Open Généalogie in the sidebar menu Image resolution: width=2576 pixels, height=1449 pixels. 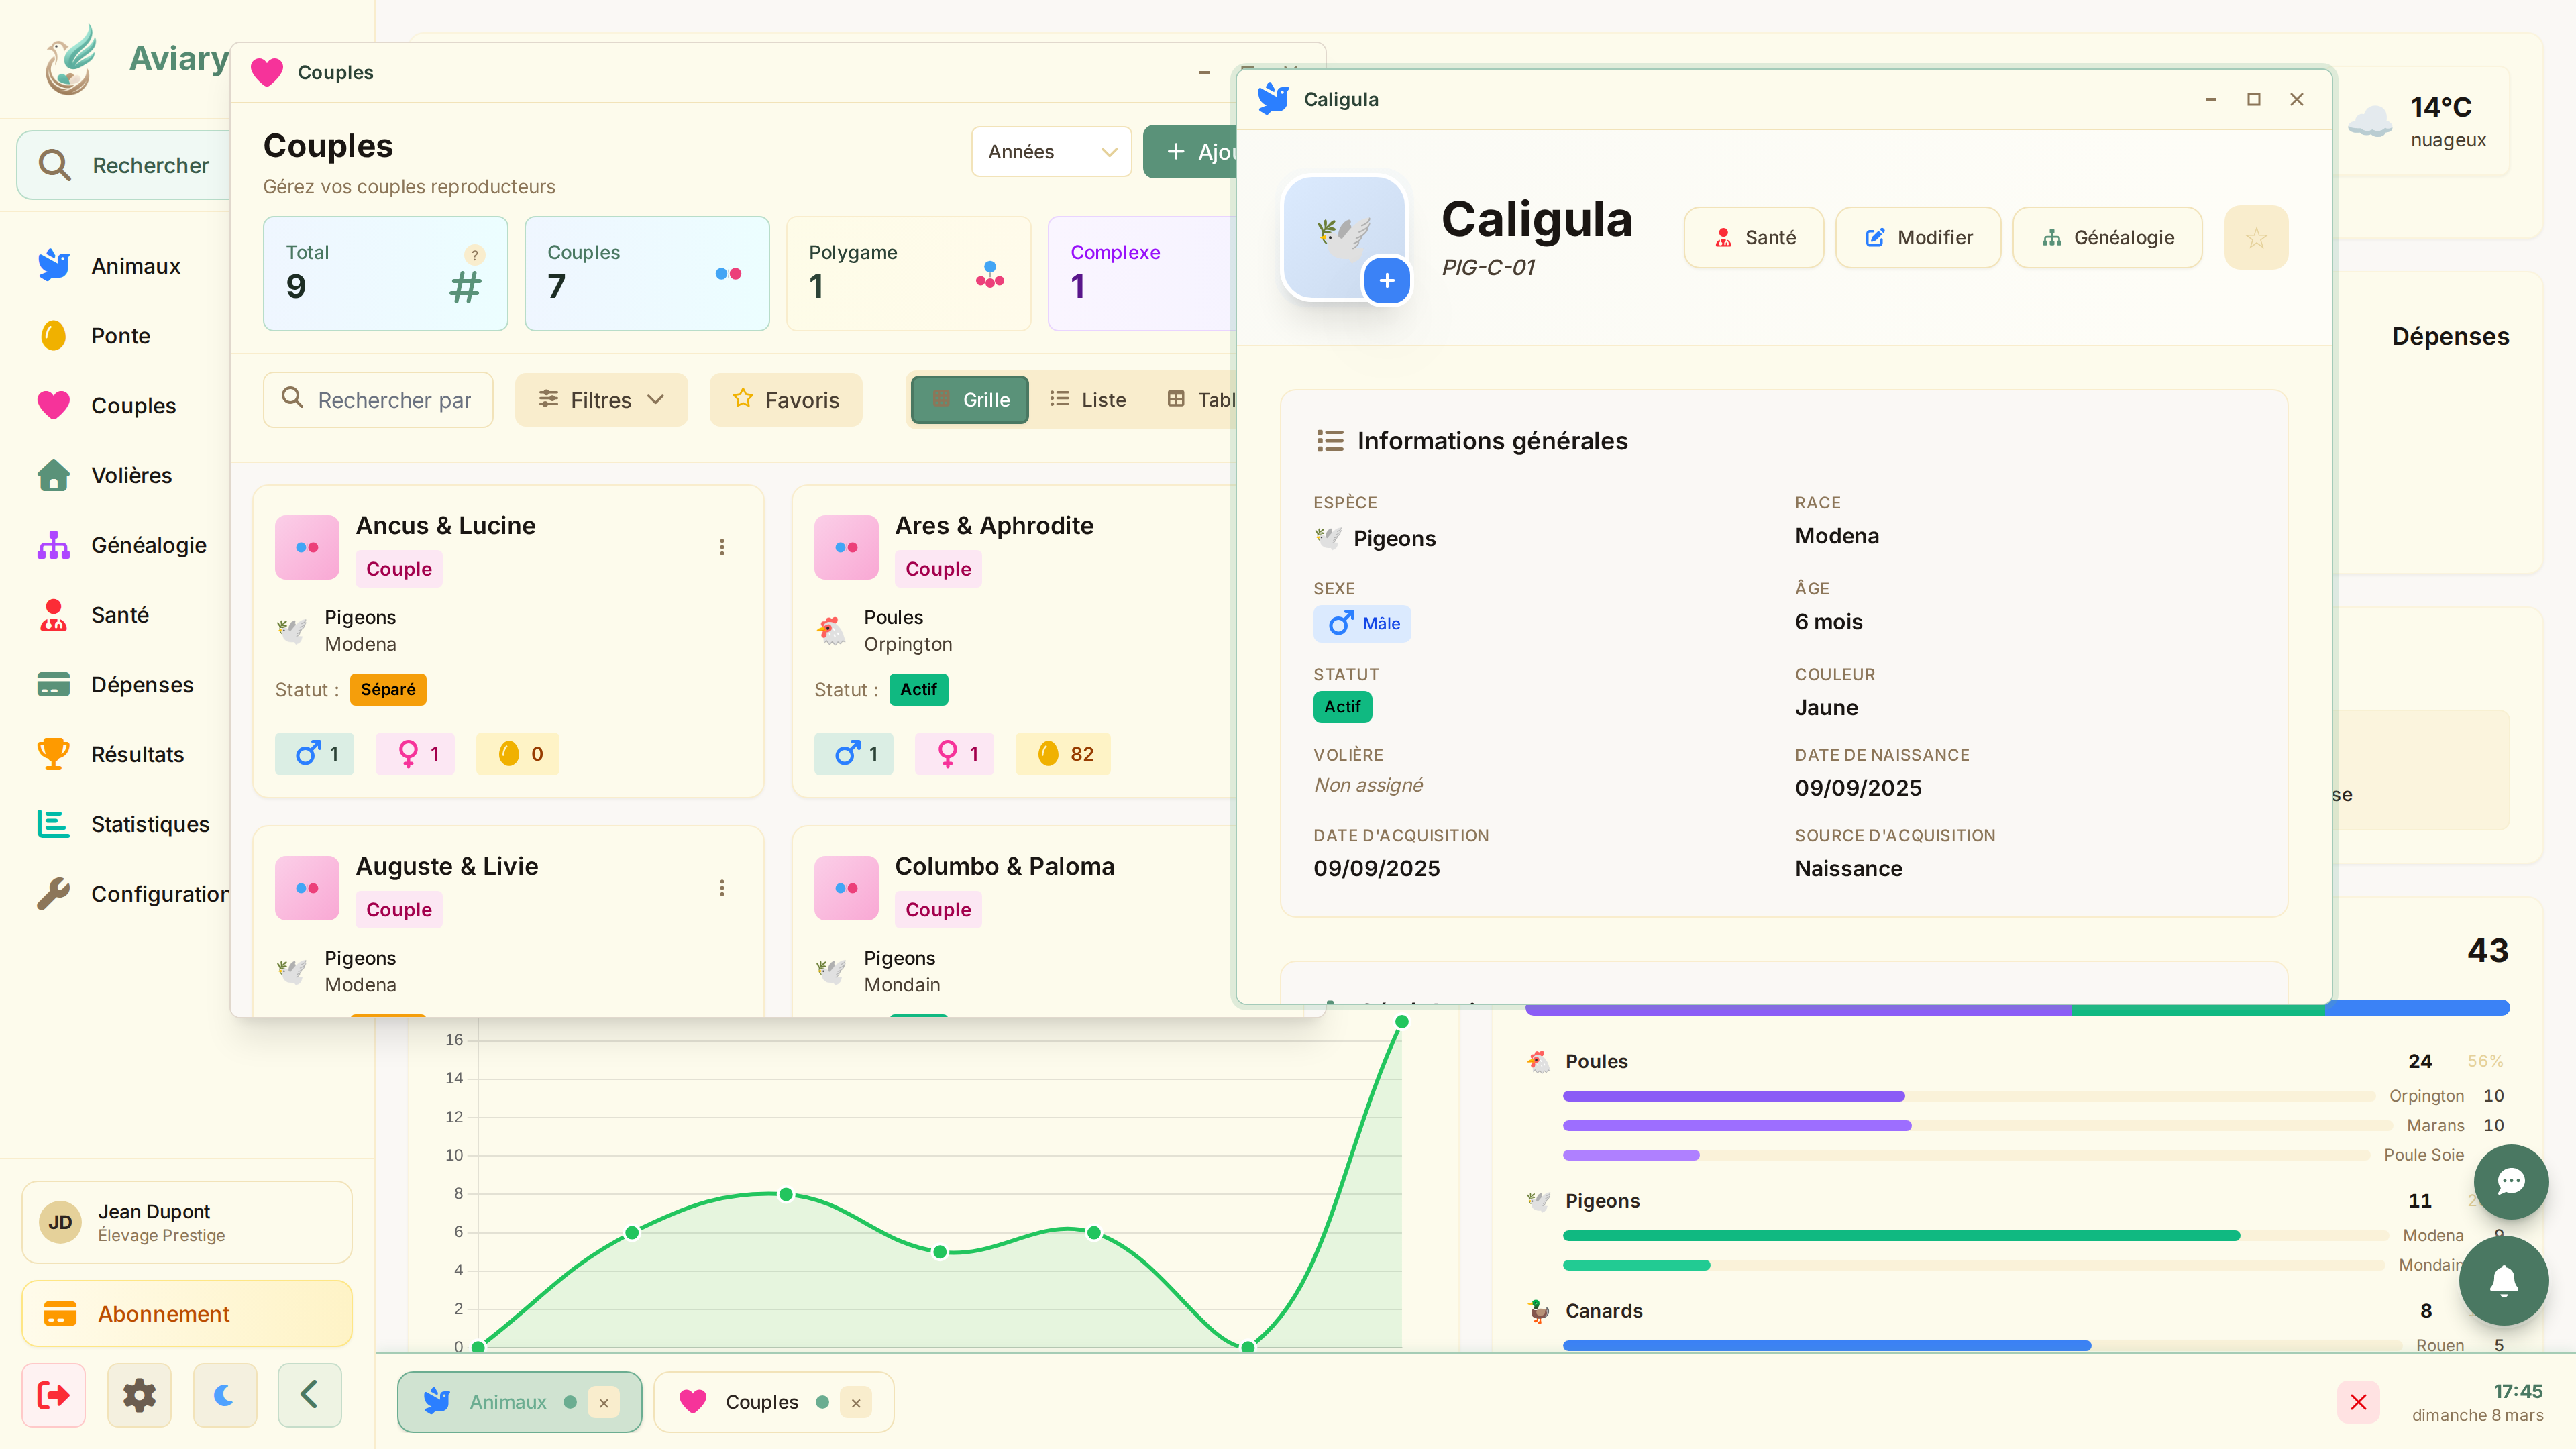point(148,545)
